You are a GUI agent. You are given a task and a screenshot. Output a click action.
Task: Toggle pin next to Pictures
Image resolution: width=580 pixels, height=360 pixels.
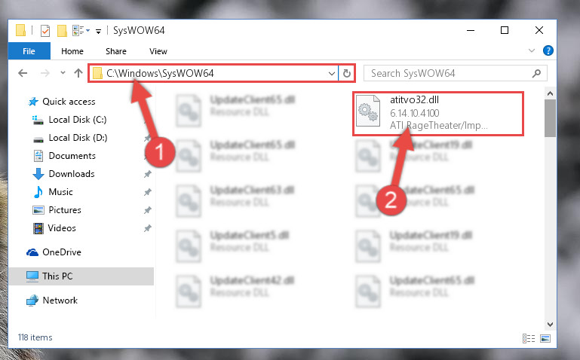(x=148, y=209)
